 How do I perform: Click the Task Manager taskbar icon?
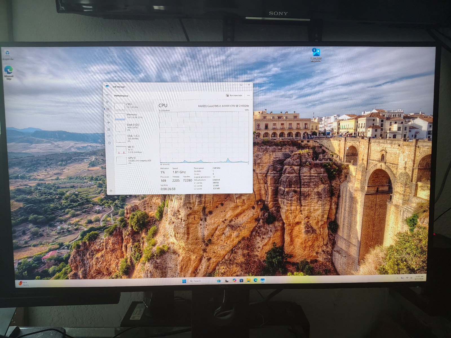pyautogui.click(x=262, y=280)
